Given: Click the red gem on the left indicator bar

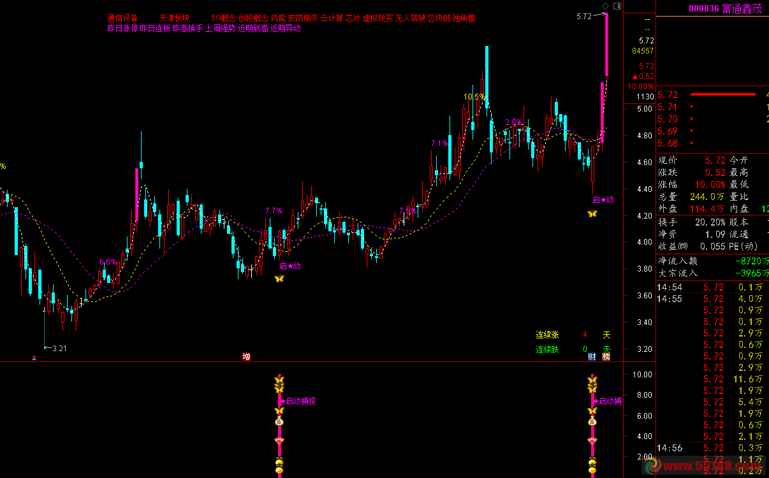Looking at the screenshot, I should 279,441.
